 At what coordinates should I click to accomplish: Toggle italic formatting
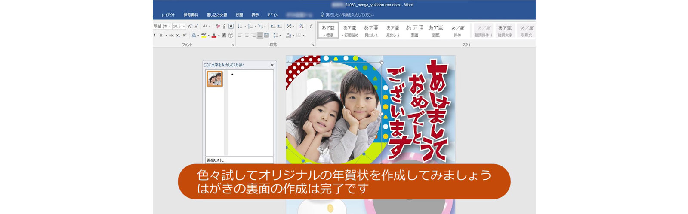(x=154, y=35)
